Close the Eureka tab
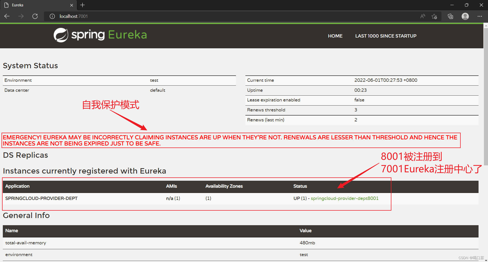The image size is (488, 262). [72, 5]
